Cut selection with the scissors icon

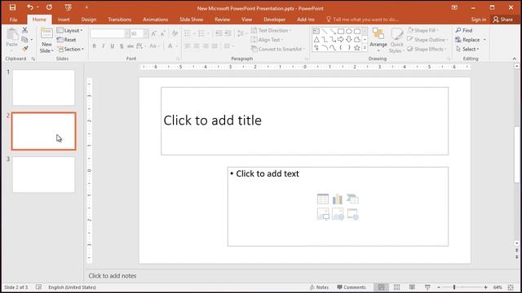click(x=25, y=30)
